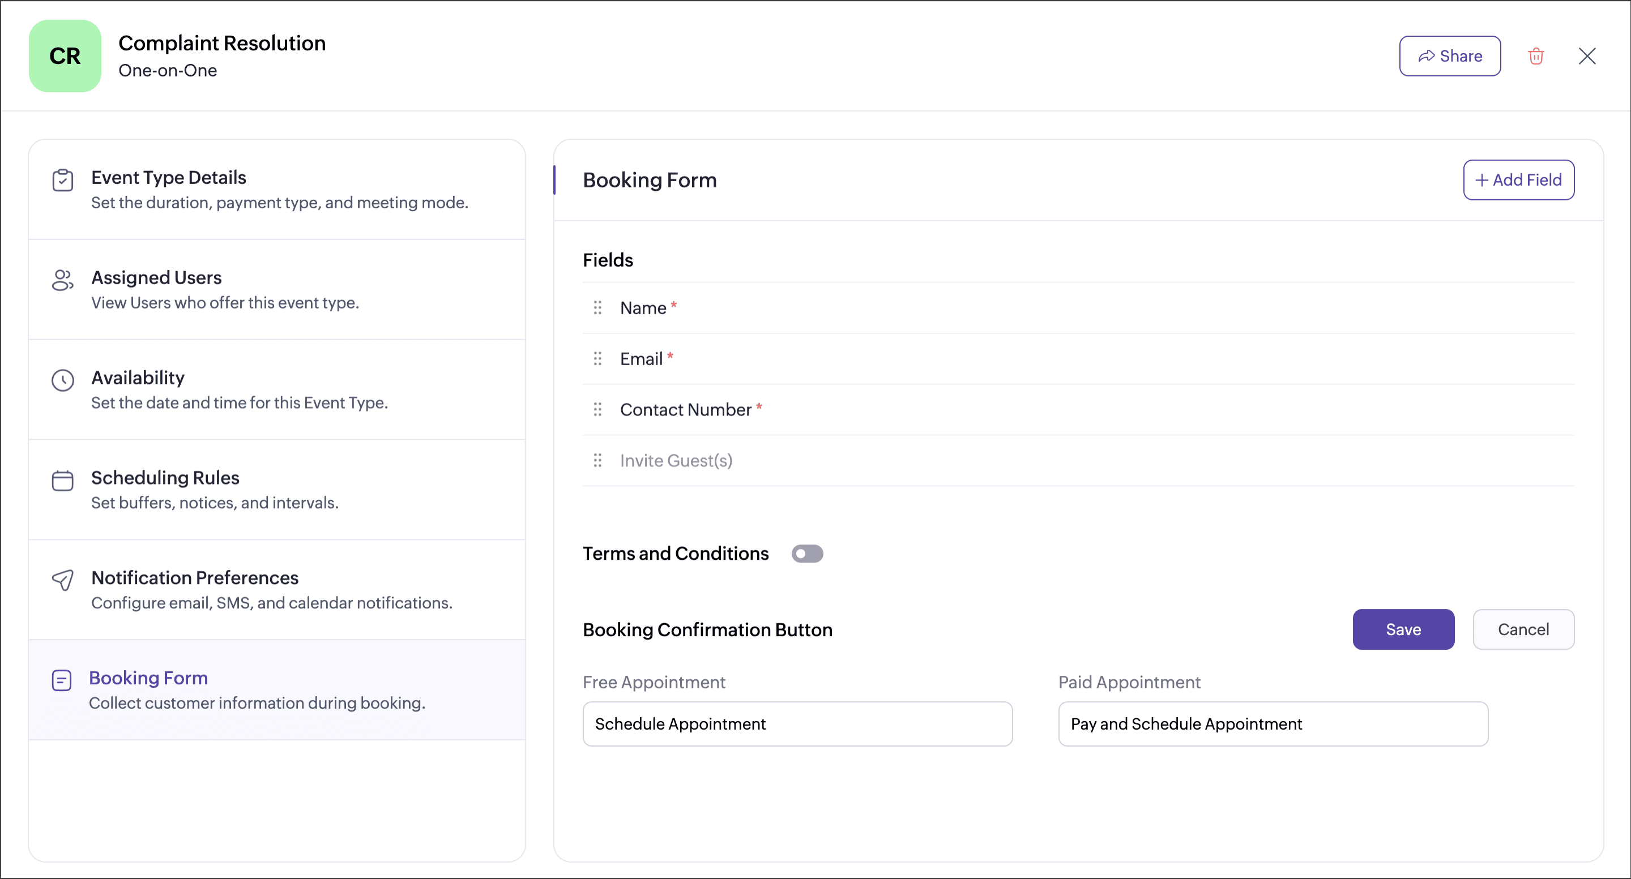The height and width of the screenshot is (879, 1631).
Task: Click the Notification Preferences paper plane icon
Action: point(63,580)
